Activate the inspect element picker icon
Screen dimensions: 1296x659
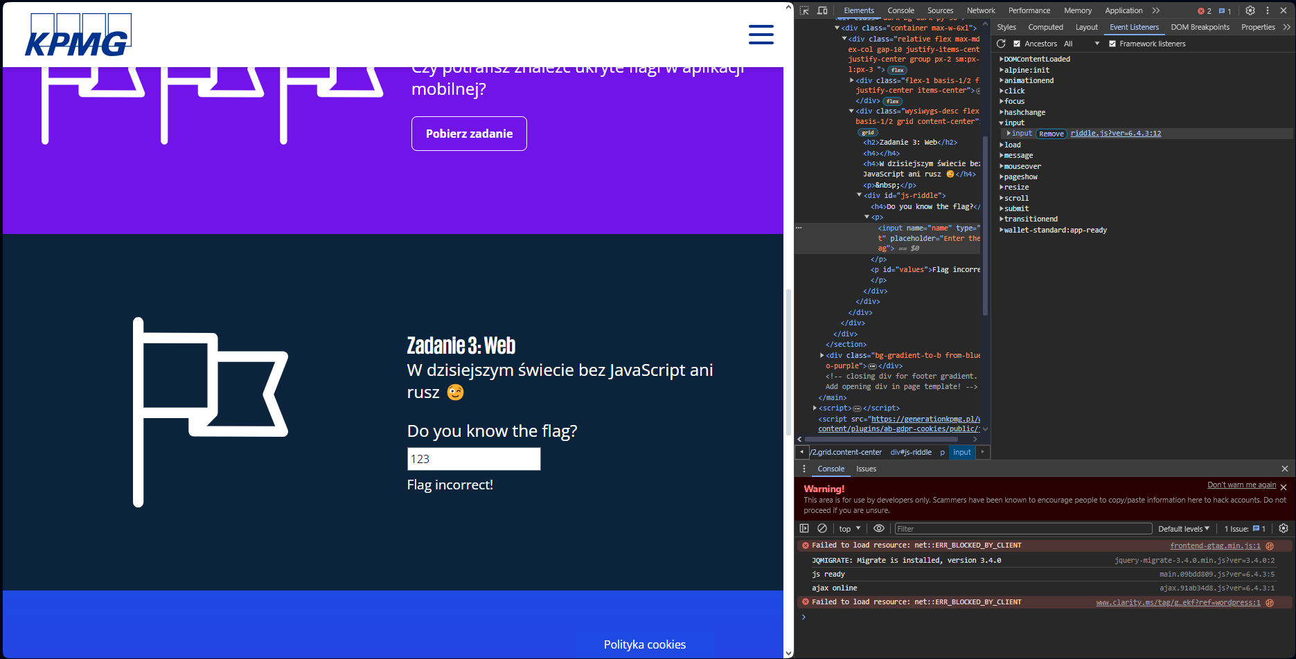pos(804,10)
